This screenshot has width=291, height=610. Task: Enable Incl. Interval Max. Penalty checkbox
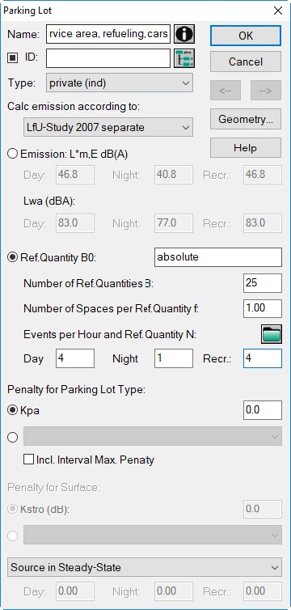(28, 460)
